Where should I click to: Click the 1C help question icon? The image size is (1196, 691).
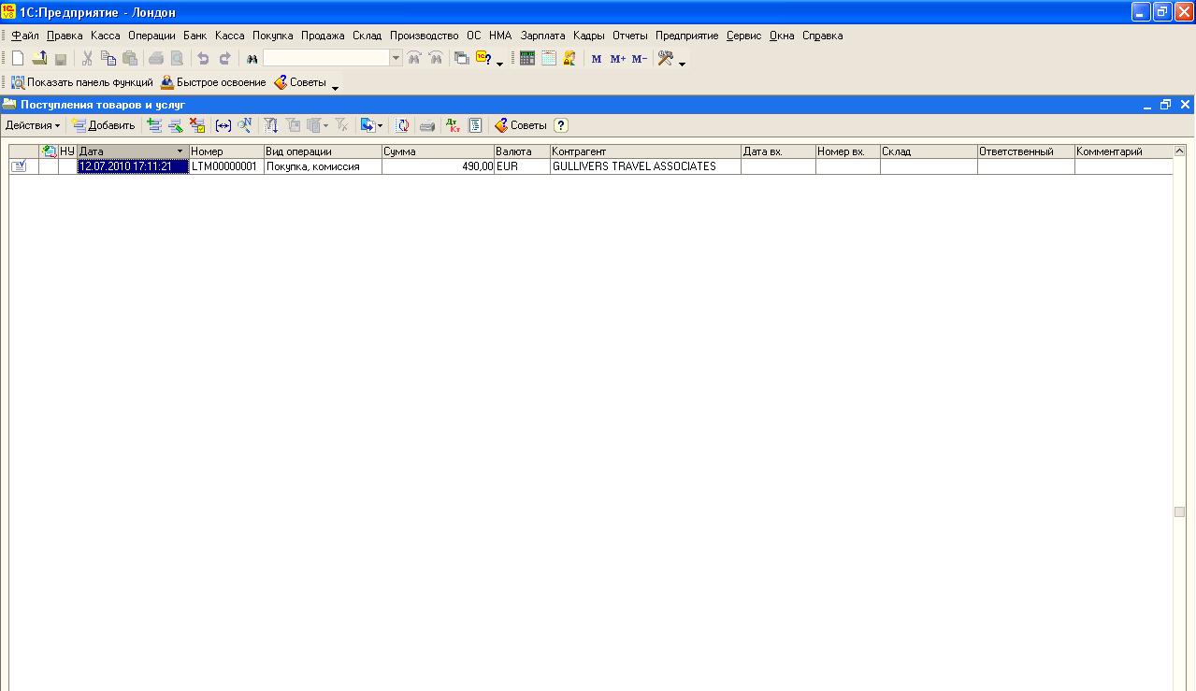click(484, 58)
